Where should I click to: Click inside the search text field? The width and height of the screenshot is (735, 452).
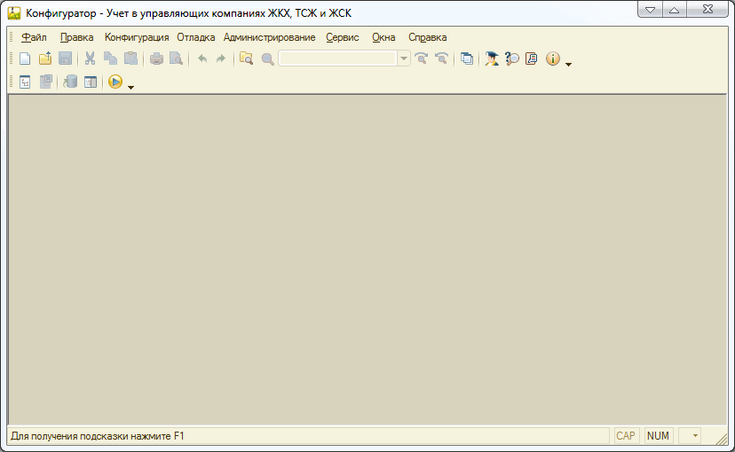point(337,58)
